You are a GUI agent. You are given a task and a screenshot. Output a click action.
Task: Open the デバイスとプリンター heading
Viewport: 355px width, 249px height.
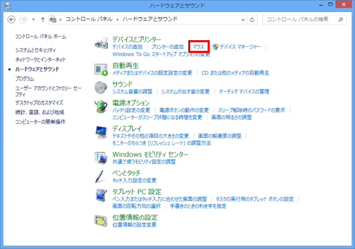[137, 39]
